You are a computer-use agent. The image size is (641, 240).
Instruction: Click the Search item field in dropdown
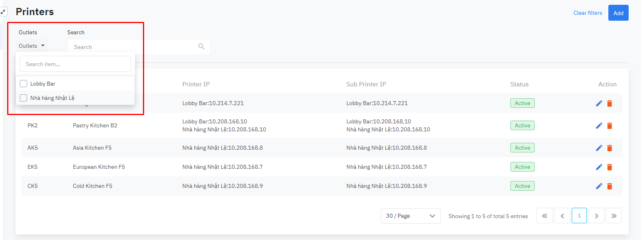[x=75, y=64]
